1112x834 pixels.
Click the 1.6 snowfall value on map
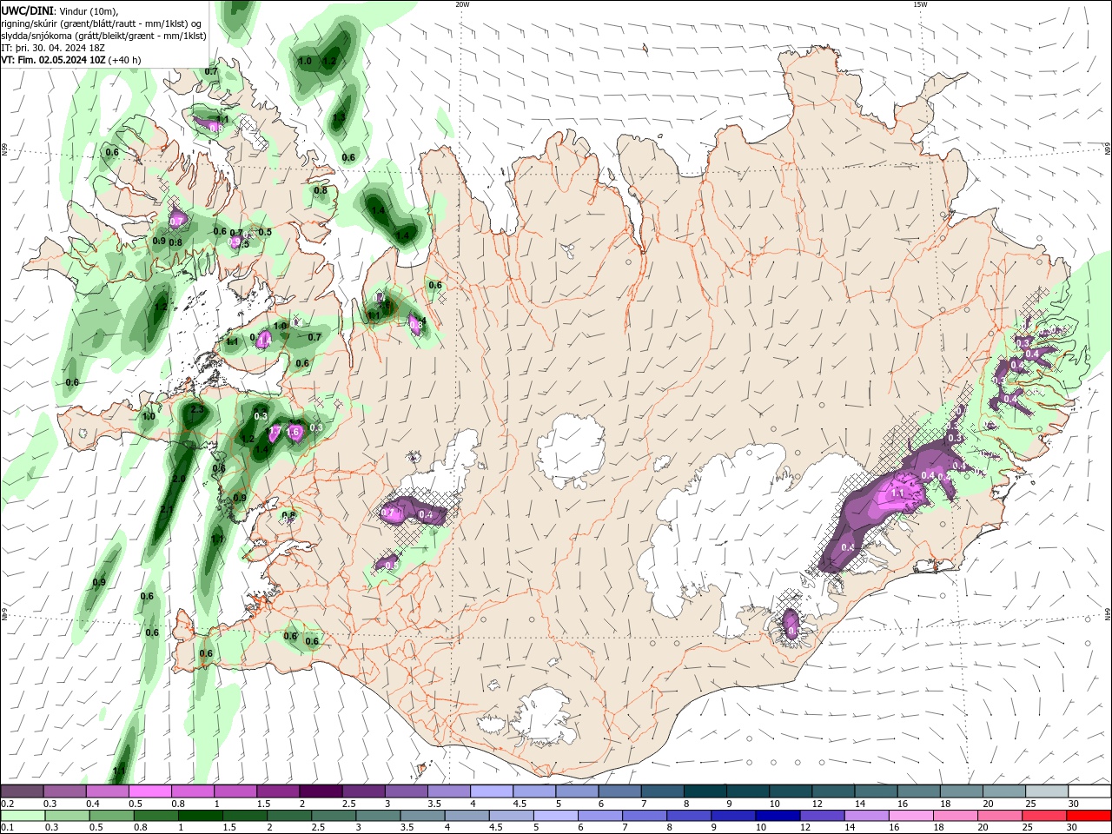(294, 432)
